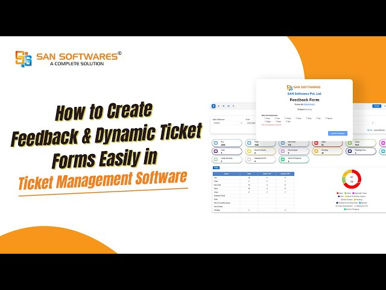Click the yellow segment of donut chart
386x290 pixels.
[x=347, y=172]
